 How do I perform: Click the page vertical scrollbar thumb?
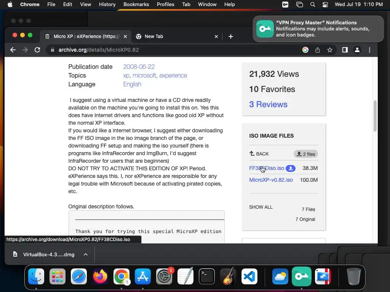[x=375, y=116]
